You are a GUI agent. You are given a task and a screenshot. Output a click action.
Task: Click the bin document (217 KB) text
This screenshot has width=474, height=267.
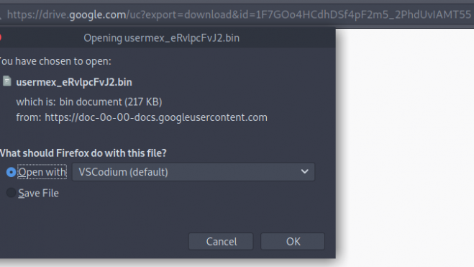tap(111, 102)
